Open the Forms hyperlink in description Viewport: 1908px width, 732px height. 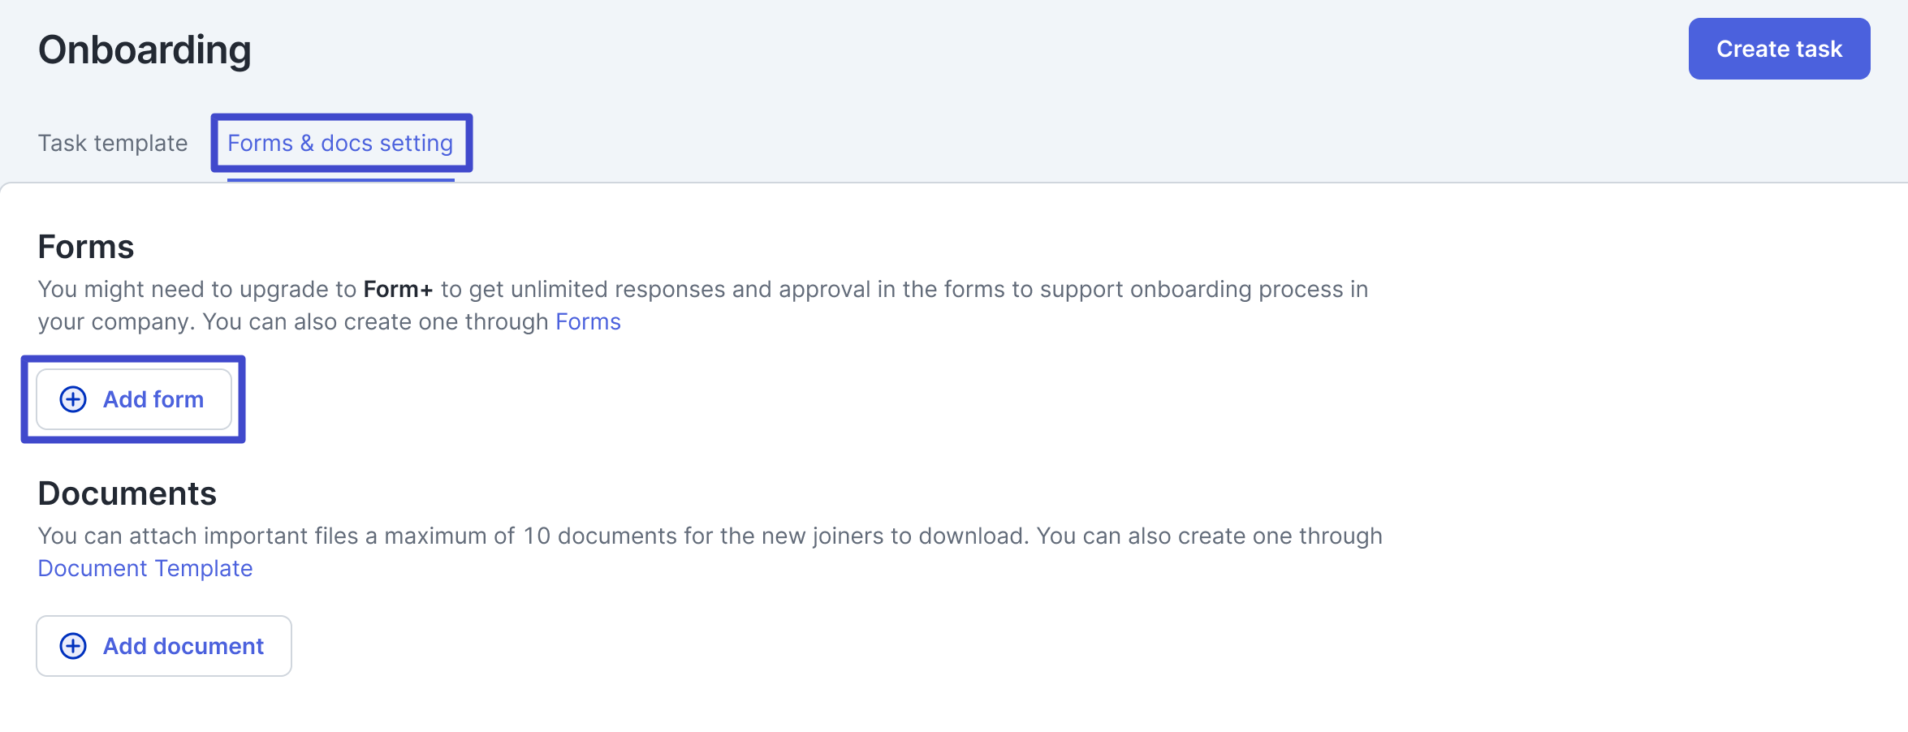pyautogui.click(x=588, y=322)
